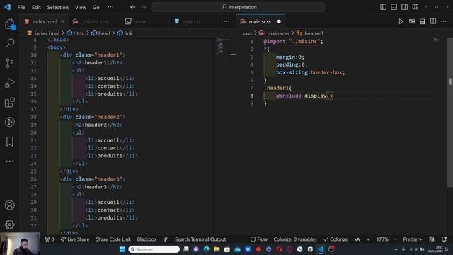The height and width of the screenshot is (255, 453).
Task: Click Prettier+ in the status bar
Action: [x=412, y=239]
